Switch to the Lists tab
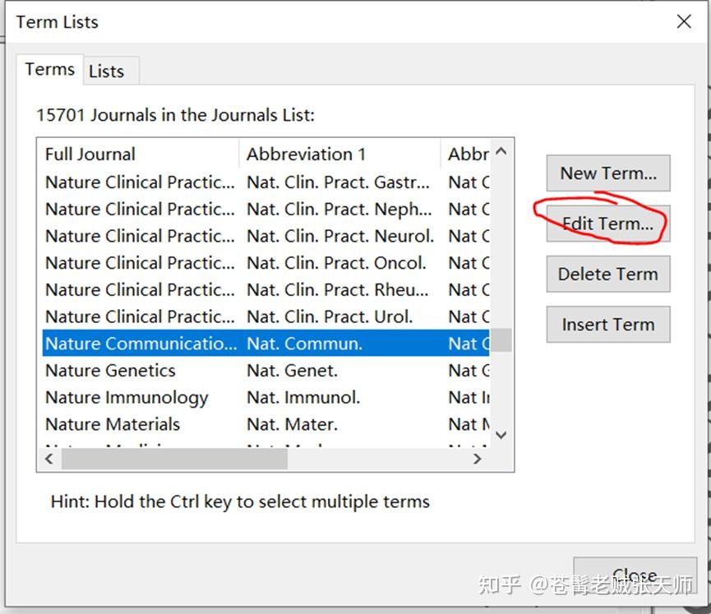The image size is (711, 614). [106, 72]
